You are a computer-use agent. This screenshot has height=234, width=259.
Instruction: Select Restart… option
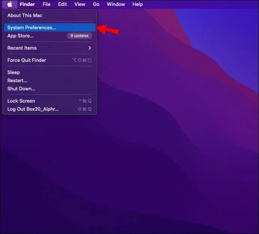(50, 80)
